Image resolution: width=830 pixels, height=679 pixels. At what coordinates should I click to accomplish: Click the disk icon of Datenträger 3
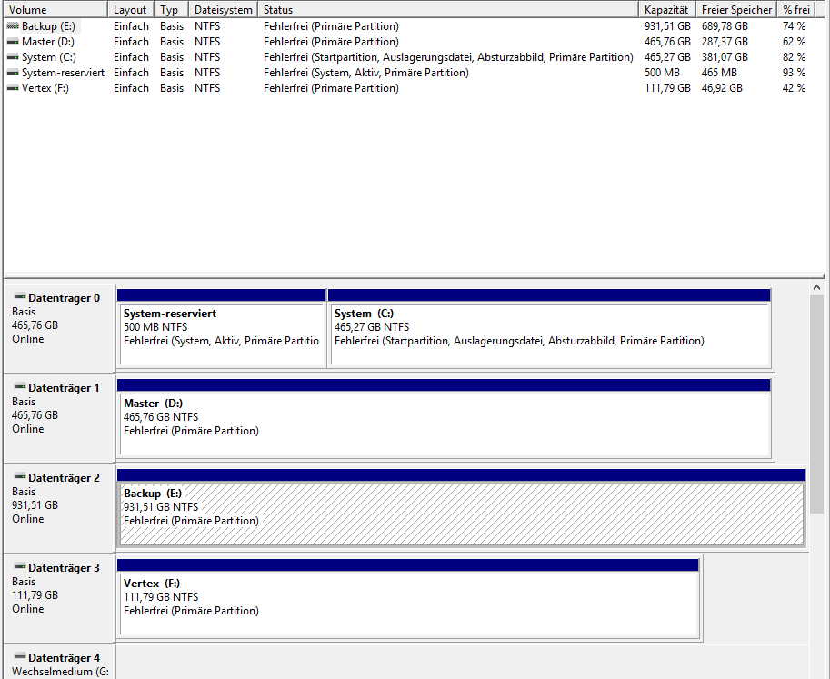coord(20,566)
